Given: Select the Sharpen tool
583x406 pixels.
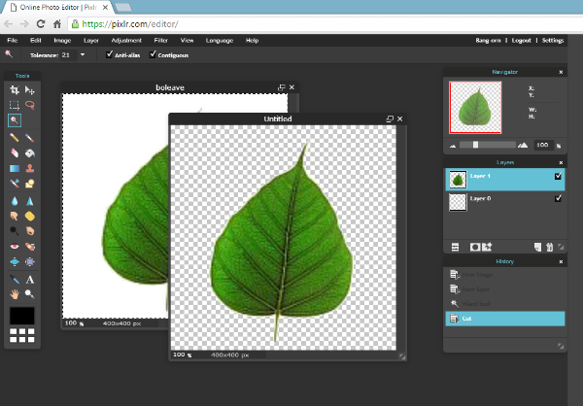Looking at the screenshot, I should (30, 201).
